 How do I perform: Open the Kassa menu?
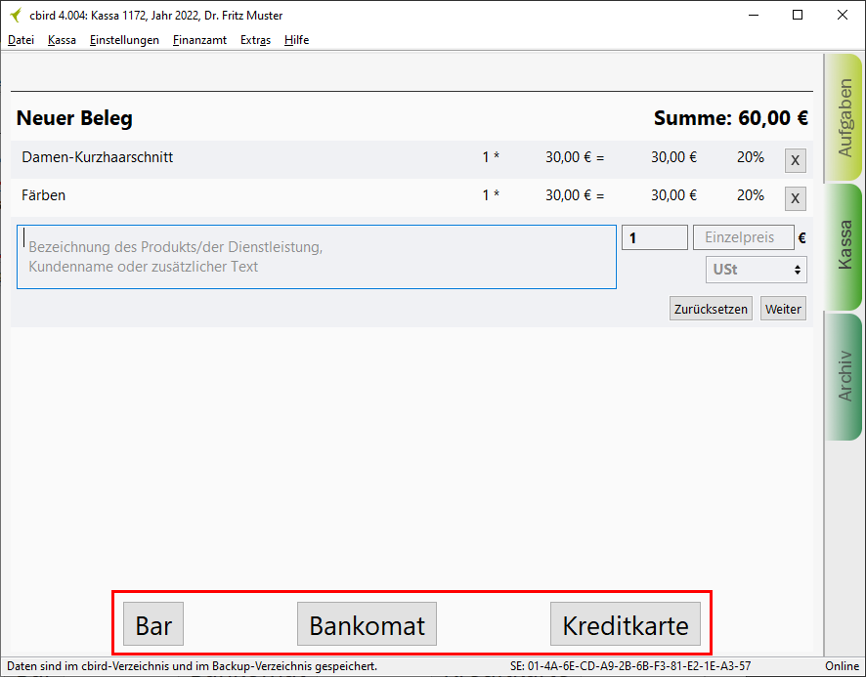point(62,40)
